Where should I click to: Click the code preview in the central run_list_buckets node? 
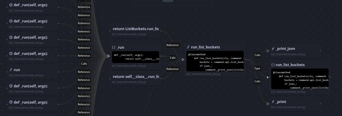(215, 61)
